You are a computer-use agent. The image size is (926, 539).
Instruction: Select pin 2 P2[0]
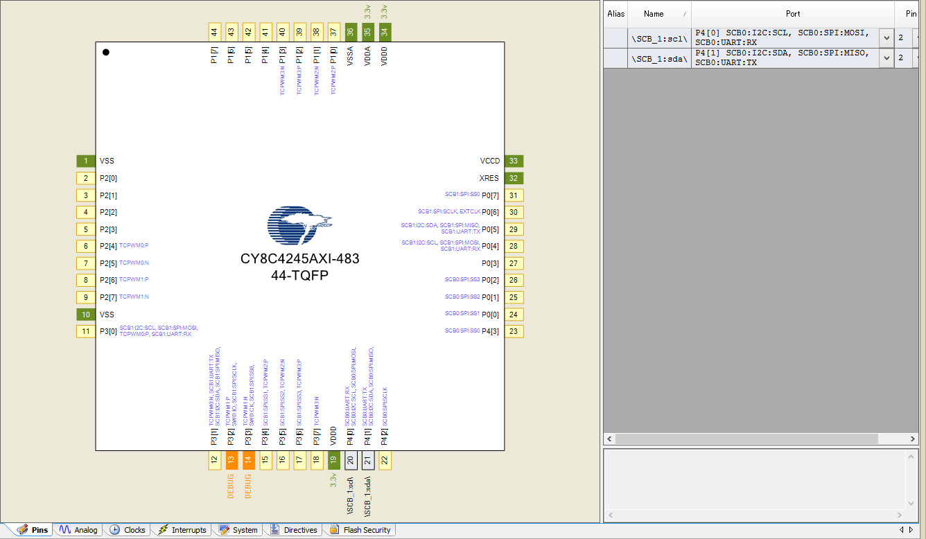(x=86, y=178)
